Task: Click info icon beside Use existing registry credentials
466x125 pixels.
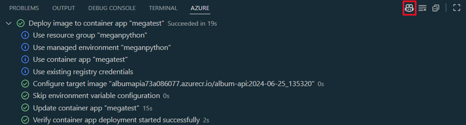Action: 25,72
